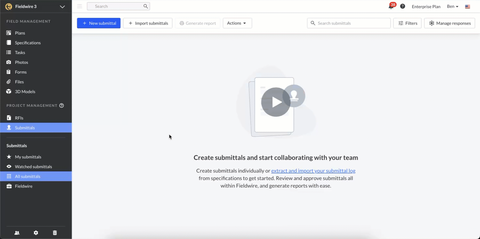Open the people icon in sidebar footer
This screenshot has width=480, height=239.
(x=17, y=233)
